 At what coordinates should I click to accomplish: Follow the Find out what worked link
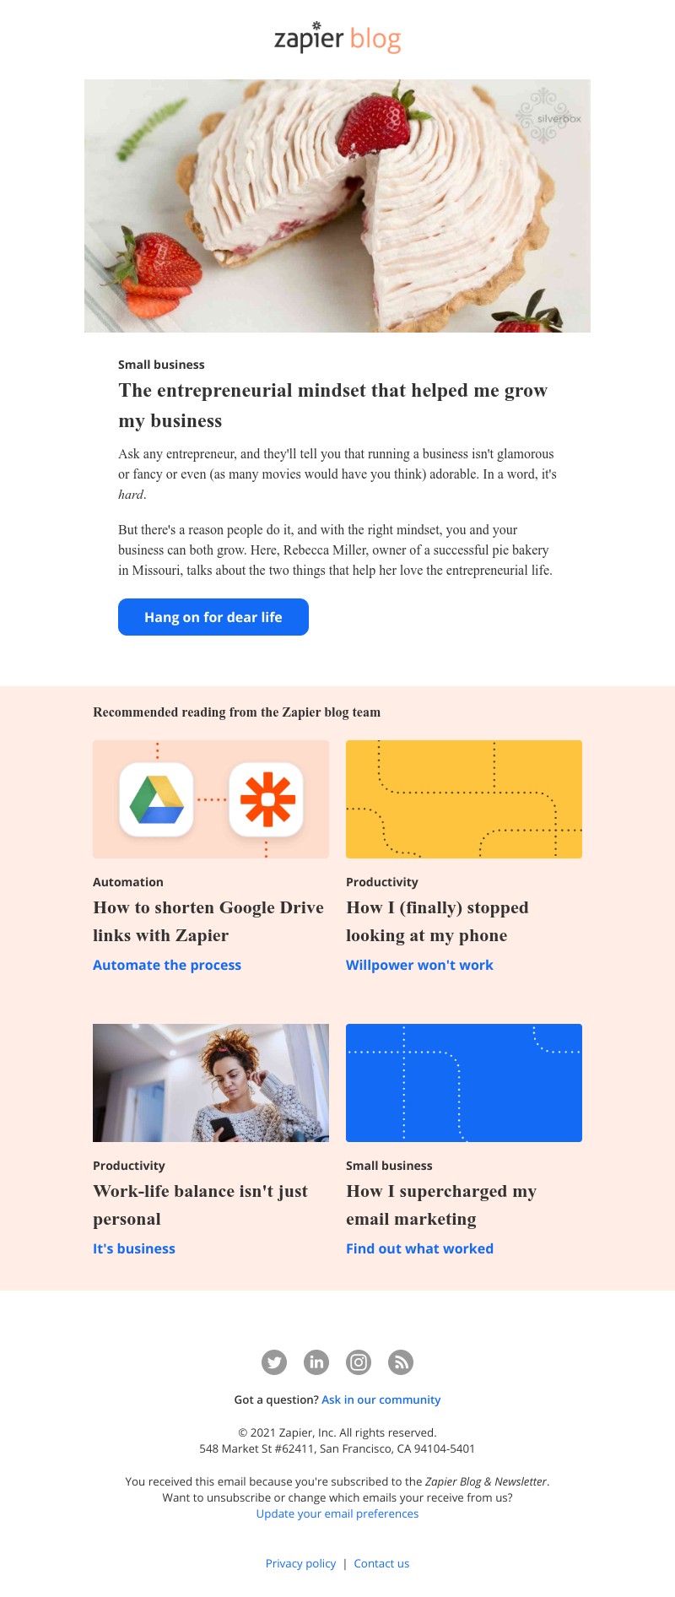419,1248
